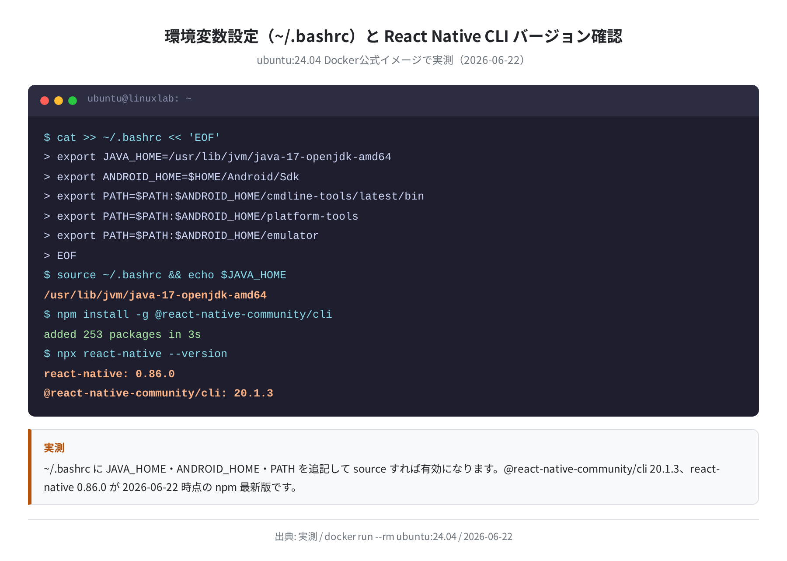Click the 'npx react-native --version' command

click(x=136, y=354)
